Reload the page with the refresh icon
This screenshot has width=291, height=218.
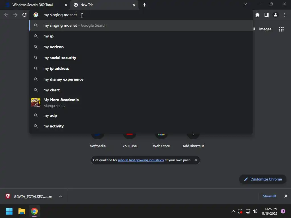coord(24,15)
